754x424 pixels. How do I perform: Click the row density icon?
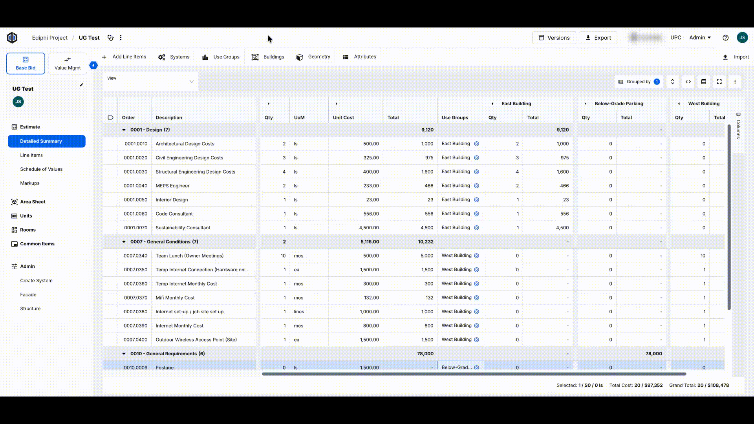pyautogui.click(x=704, y=82)
